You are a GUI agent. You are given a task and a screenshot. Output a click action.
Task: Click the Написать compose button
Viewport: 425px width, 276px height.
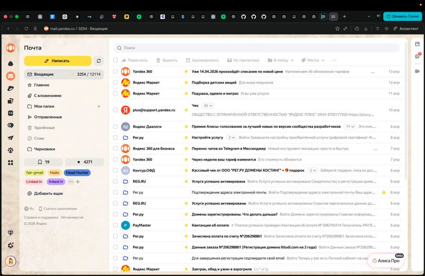click(x=57, y=61)
